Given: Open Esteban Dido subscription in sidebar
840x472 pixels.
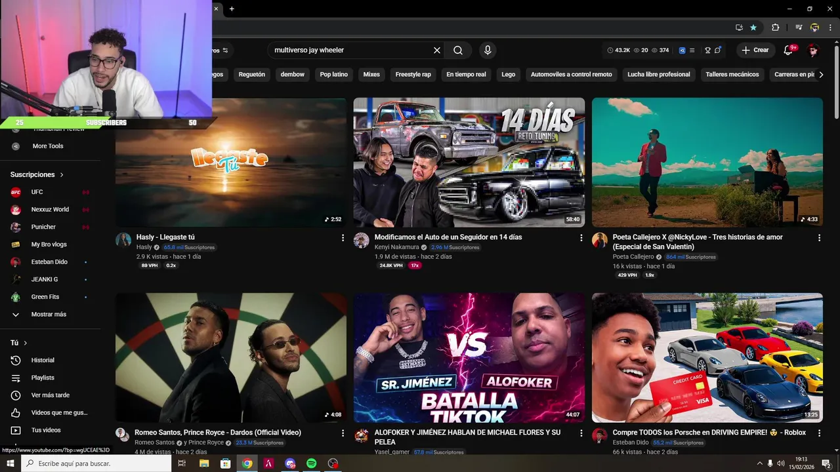Looking at the screenshot, I should (x=50, y=262).
